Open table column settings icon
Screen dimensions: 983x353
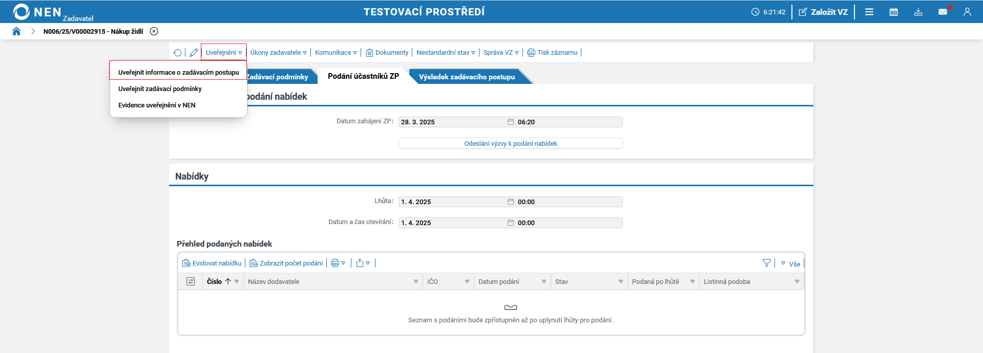[191, 281]
